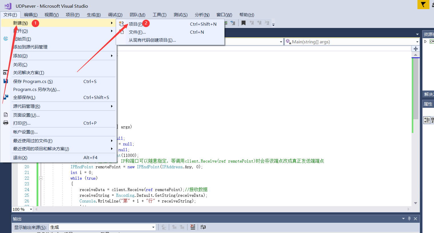The image size is (434, 233).
Task: Click the editor vertical scrollbar up arrow
Action: [416, 54]
